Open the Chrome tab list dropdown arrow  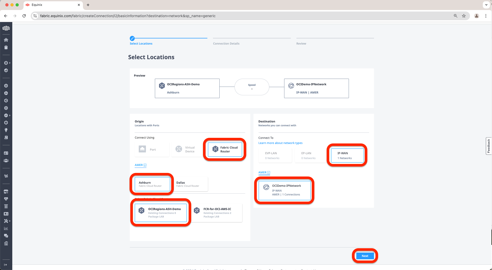pos(486,5)
